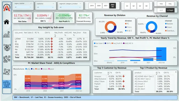Switch to YTD view
179x101 pixels.
tap(161, 4)
